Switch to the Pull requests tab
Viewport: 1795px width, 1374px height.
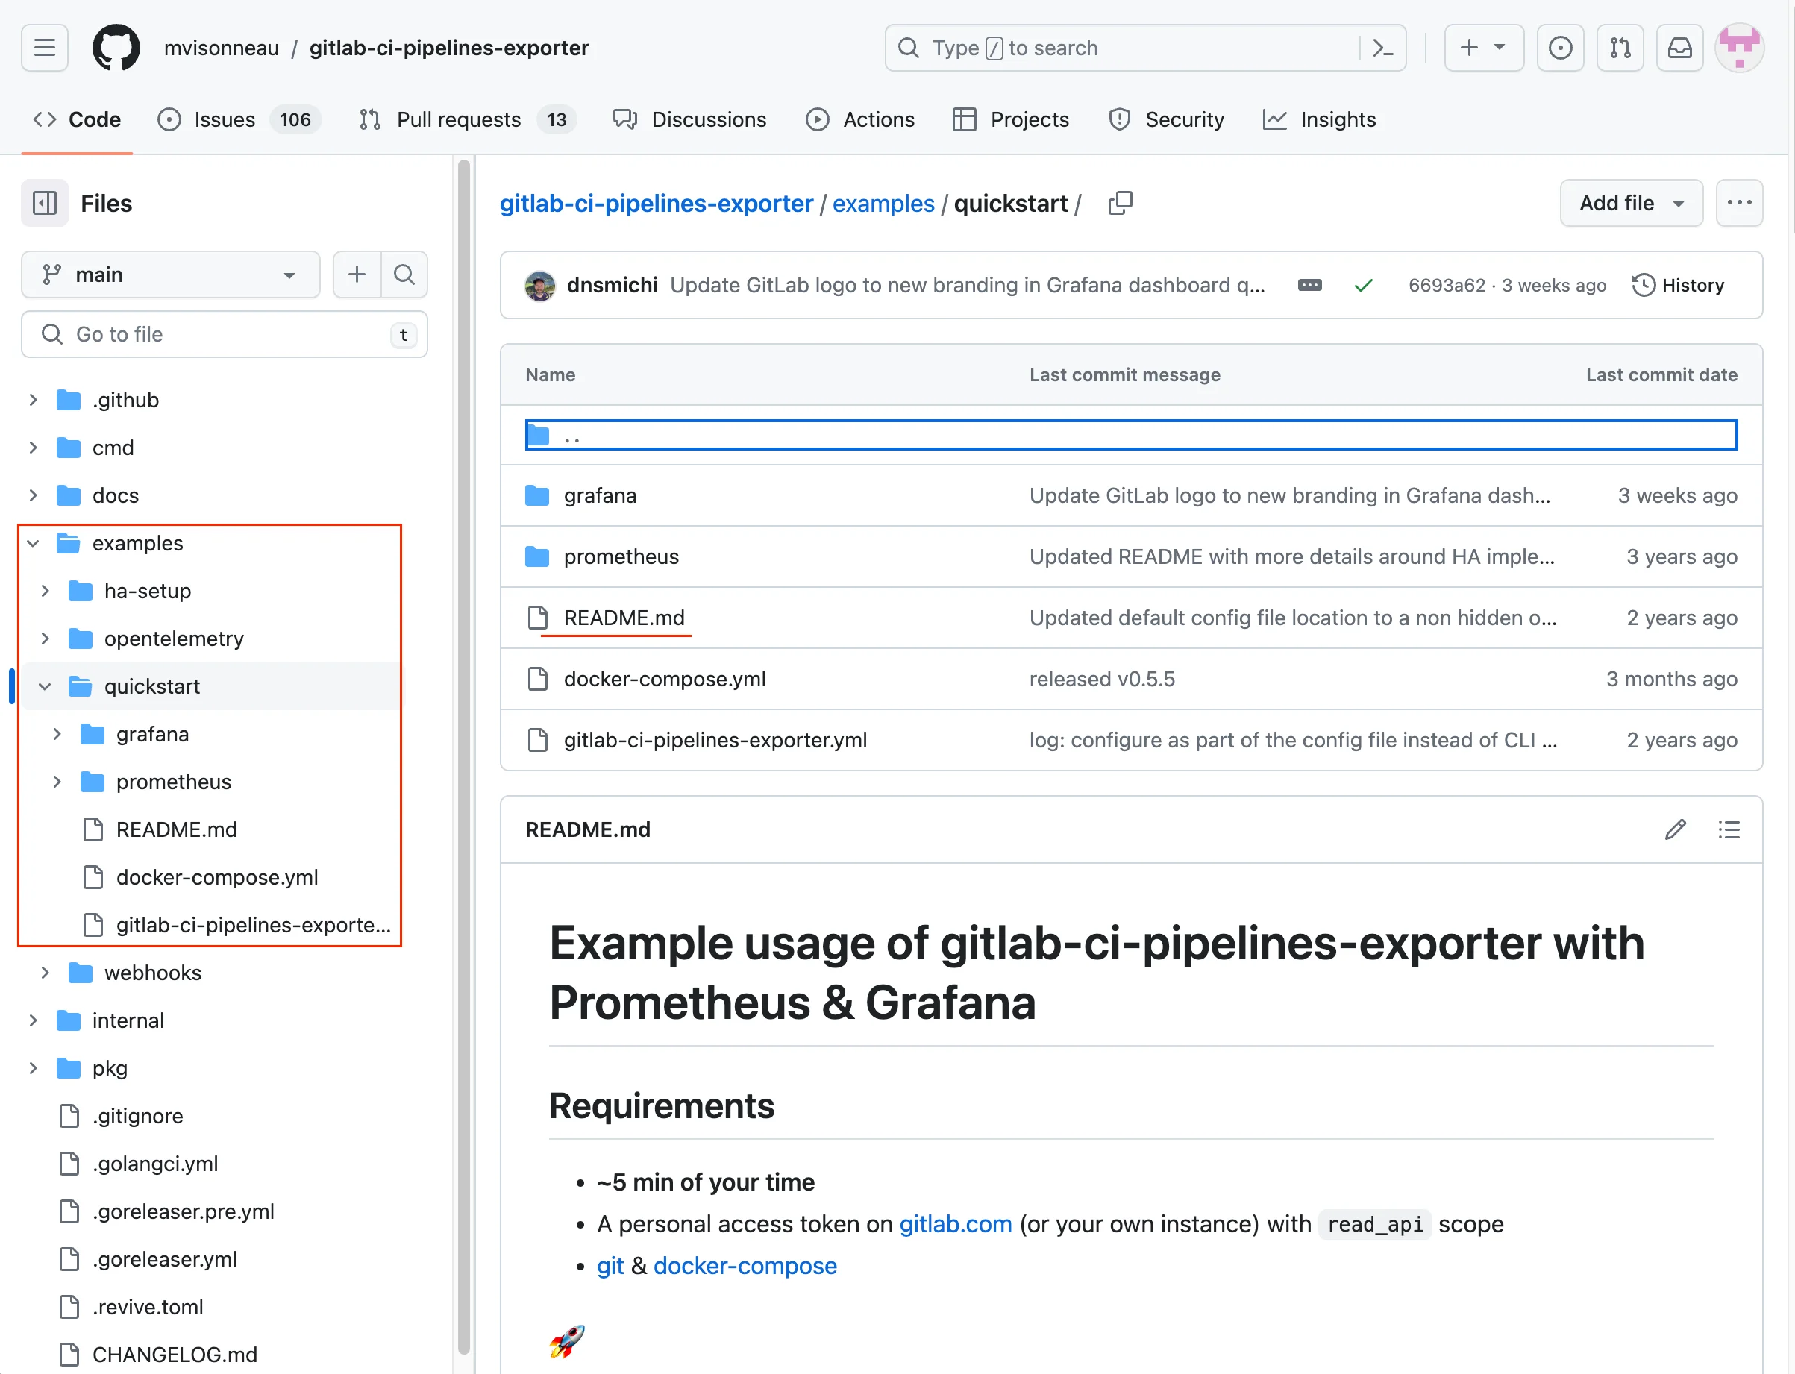point(458,119)
